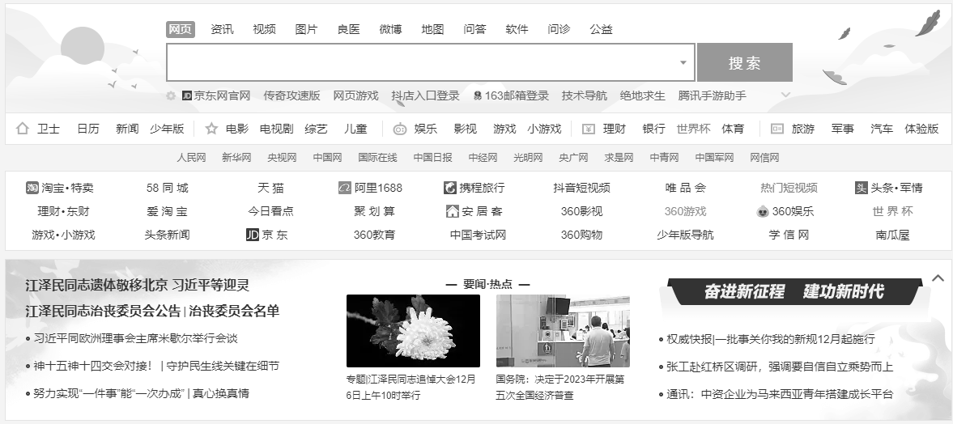Click the game controller icon before 娱乐
The image size is (953, 424).
400,129
